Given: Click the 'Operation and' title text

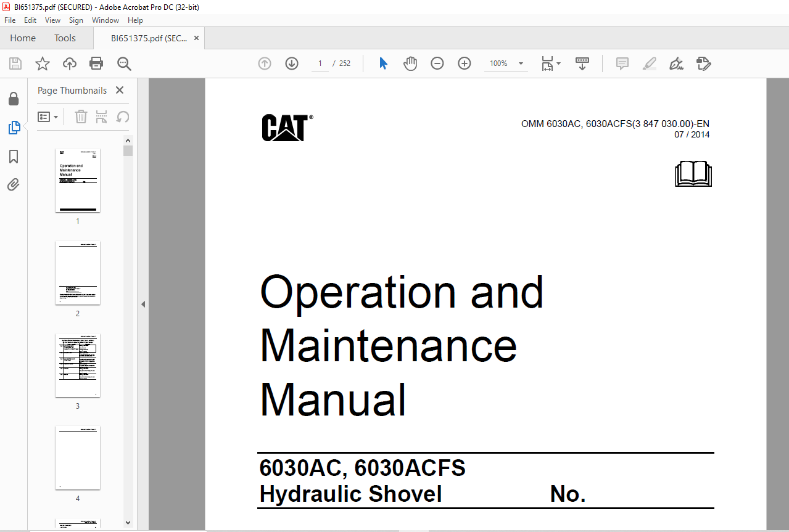Looking at the screenshot, I should click(x=402, y=292).
